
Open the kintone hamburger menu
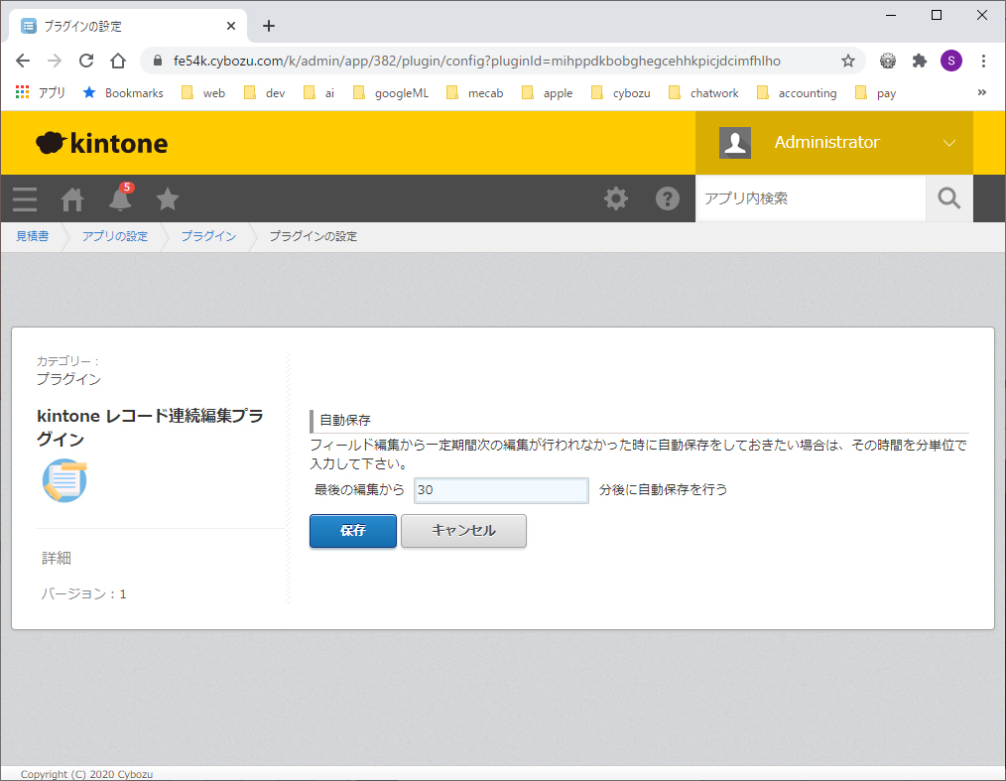click(x=25, y=198)
